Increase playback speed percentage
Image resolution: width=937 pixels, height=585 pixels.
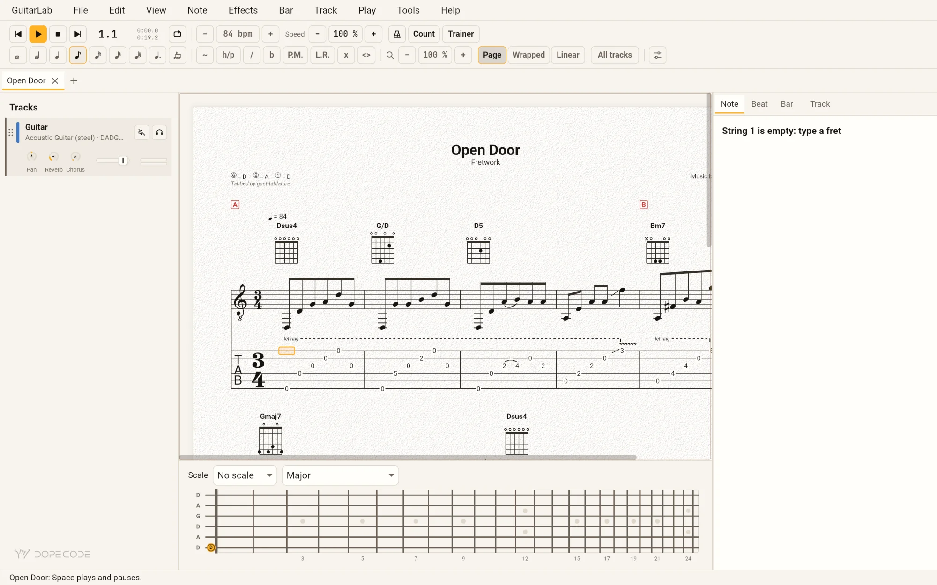(x=373, y=34)
